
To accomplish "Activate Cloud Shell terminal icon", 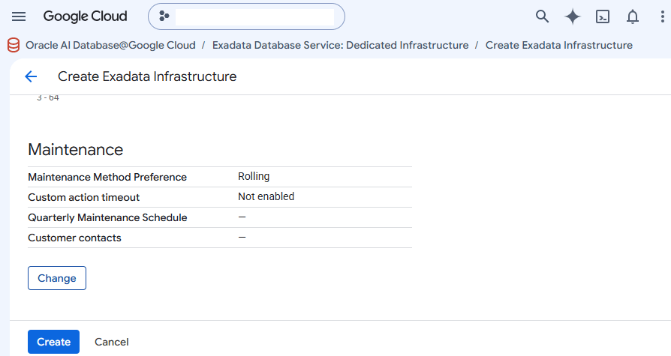I will (x=603, y=16).
